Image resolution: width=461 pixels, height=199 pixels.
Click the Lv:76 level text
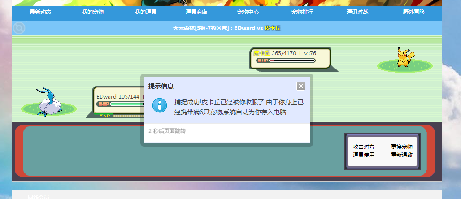[x=308, y=53]
